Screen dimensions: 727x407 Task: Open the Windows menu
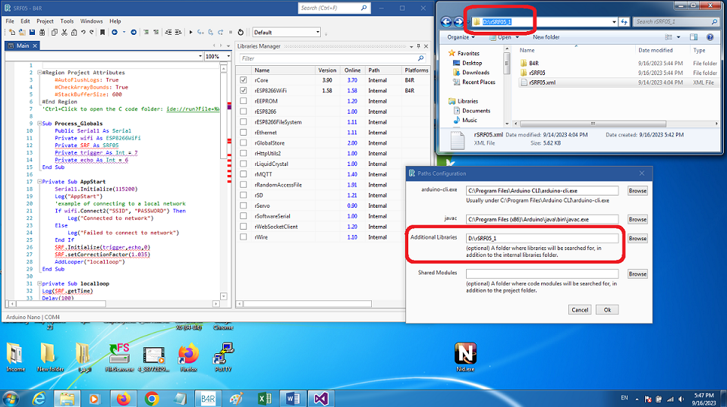click(x=91, y=21)
